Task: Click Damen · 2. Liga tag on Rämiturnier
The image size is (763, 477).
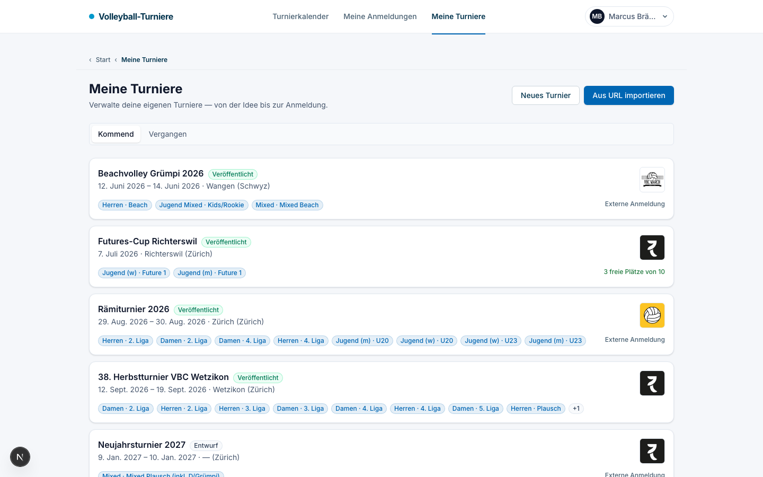Action: tap(184, 341)
